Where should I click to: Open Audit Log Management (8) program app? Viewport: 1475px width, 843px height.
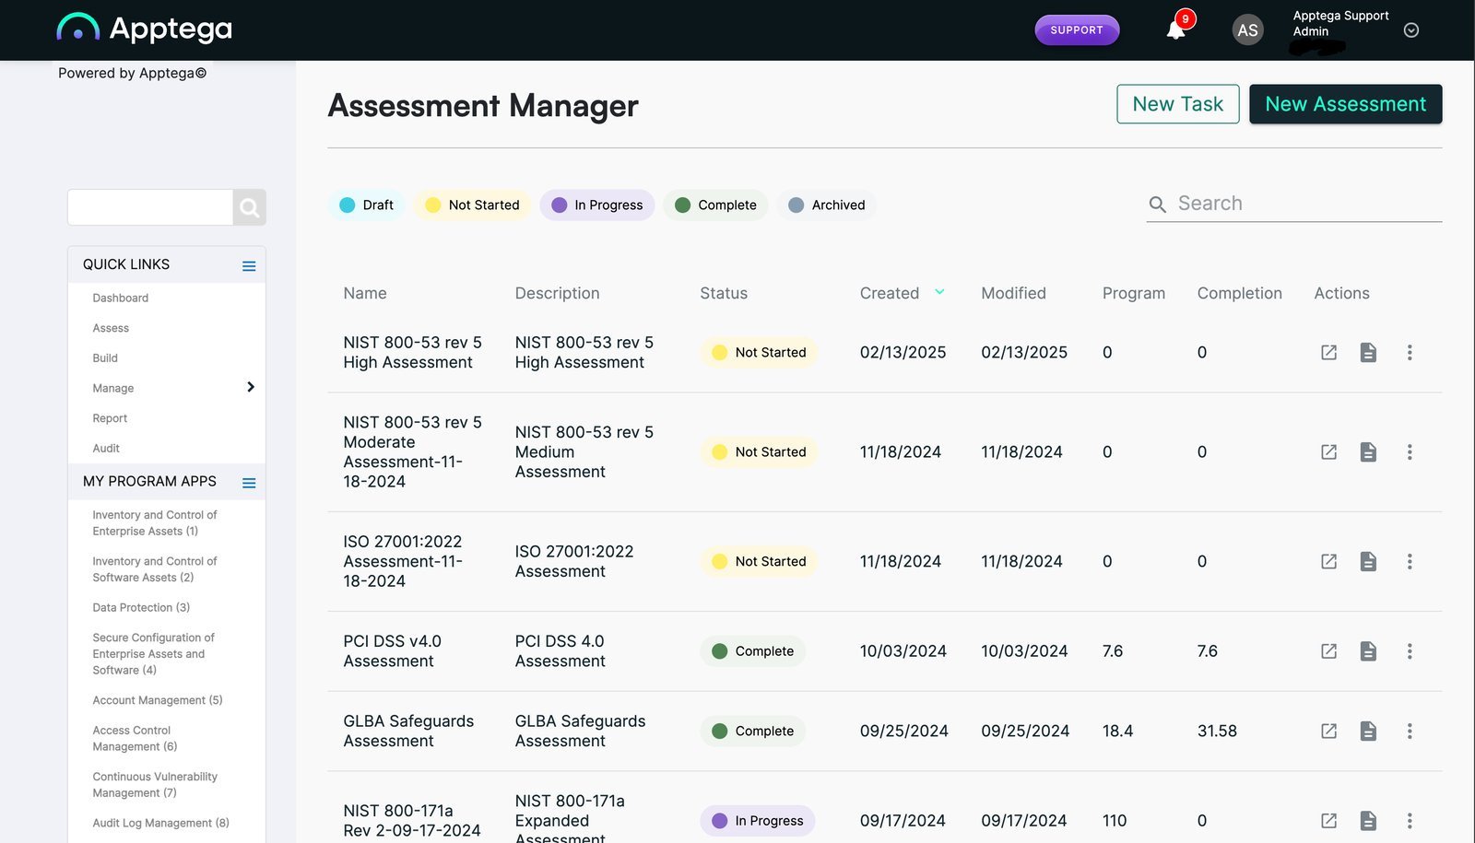point(160,823)
